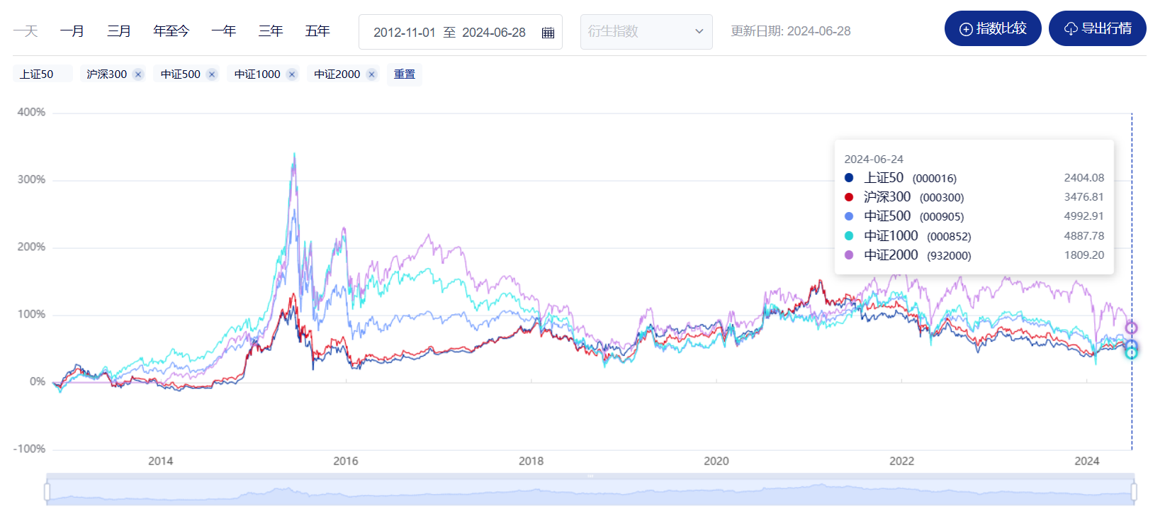Viewport: 1165px width, 519px height.
Task: Click the 中证2000 purple end marker on chart
Action: click(x=1131, y=328)
